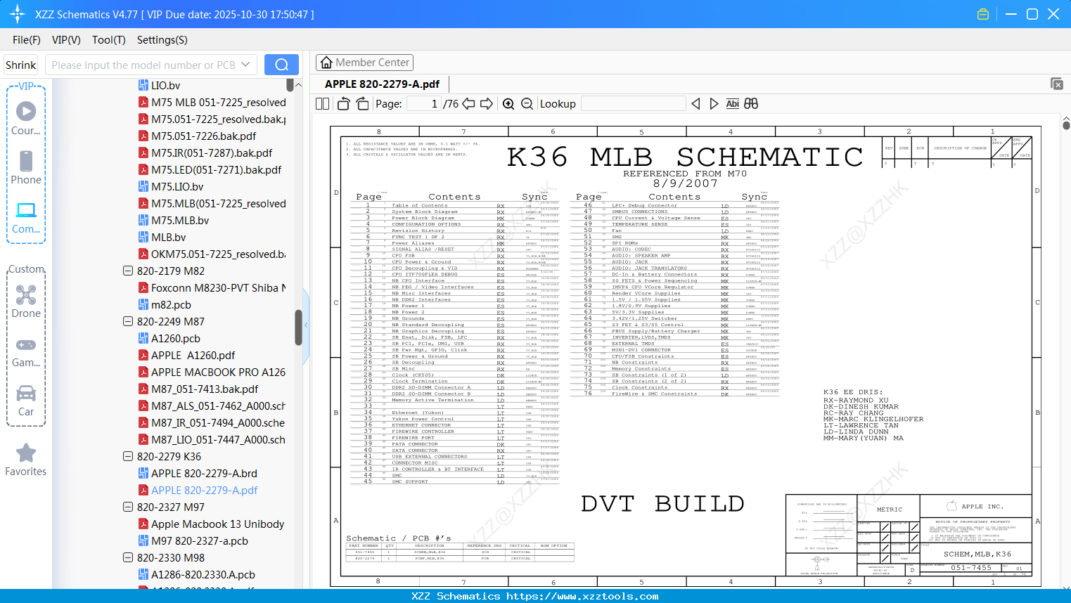Open m82.pcb file

171,304
